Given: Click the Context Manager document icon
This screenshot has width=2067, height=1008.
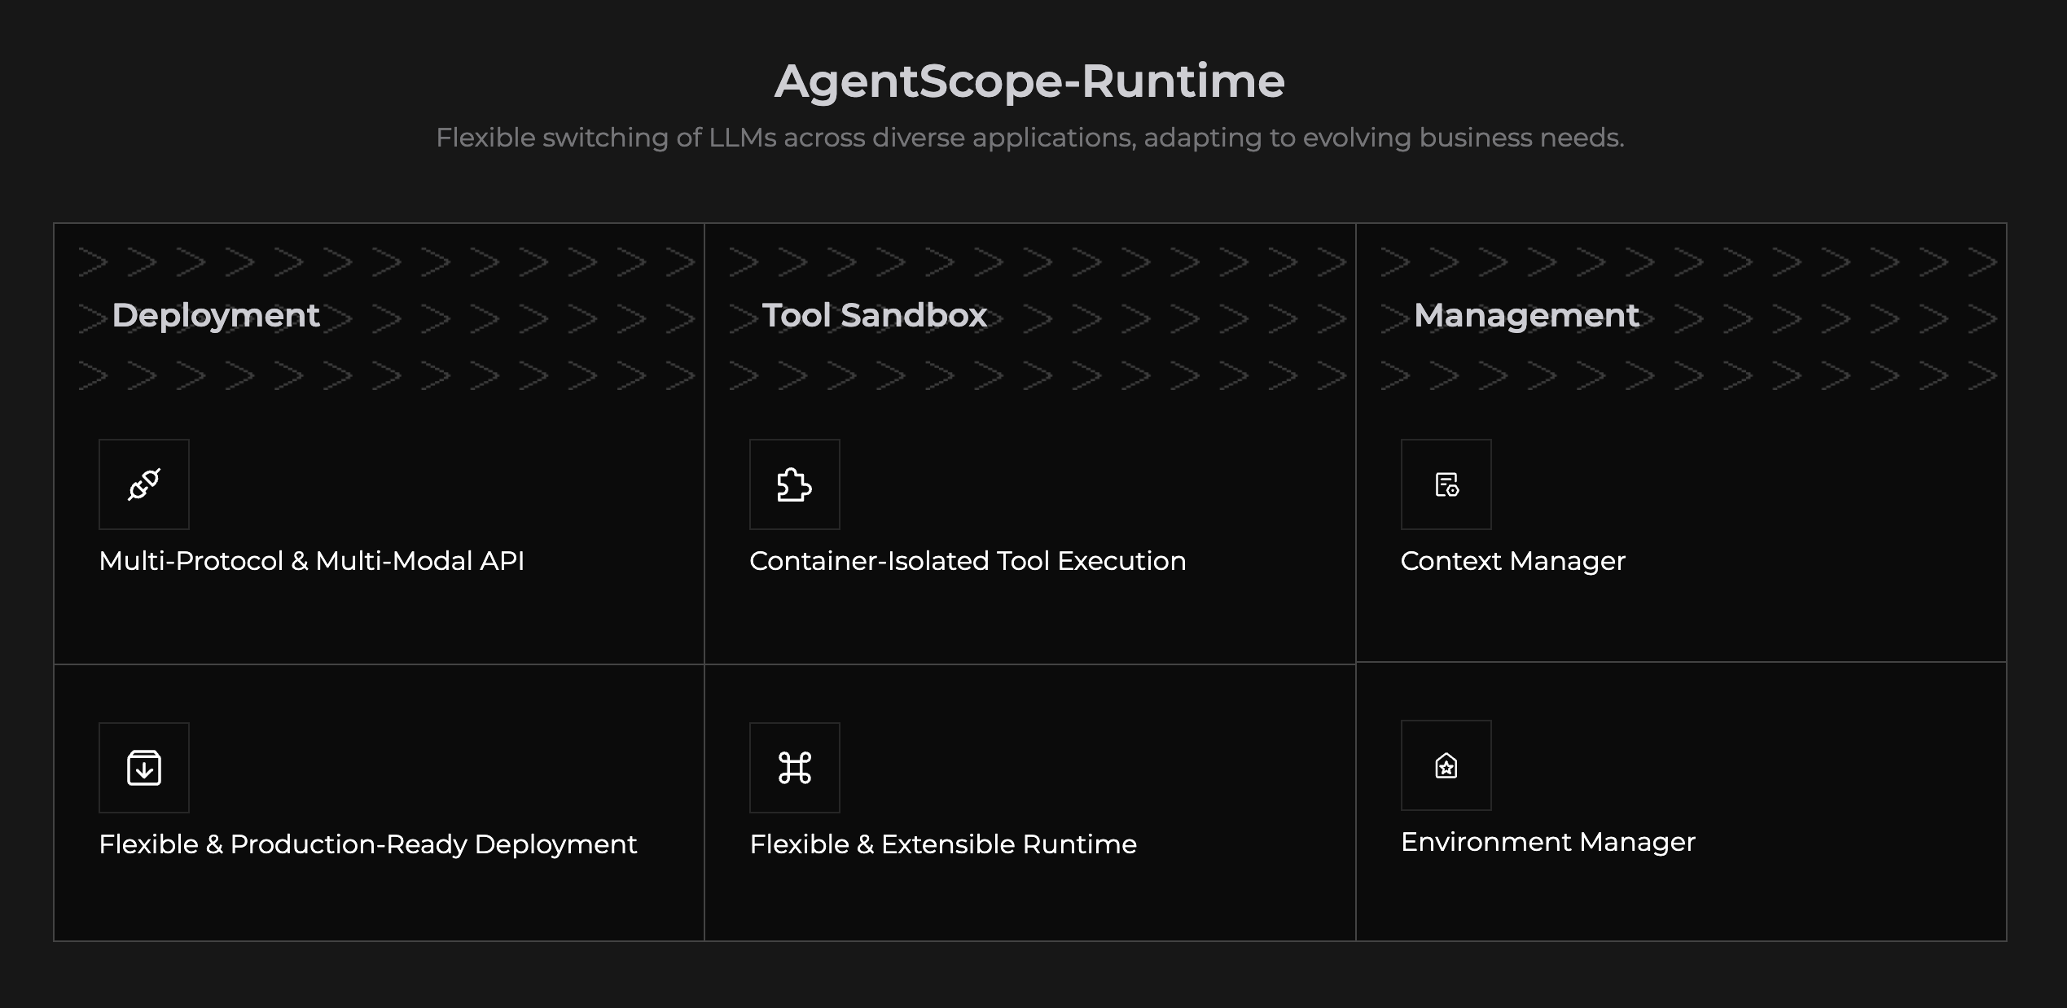Looking at the screenshot, I should (1446, 484).
